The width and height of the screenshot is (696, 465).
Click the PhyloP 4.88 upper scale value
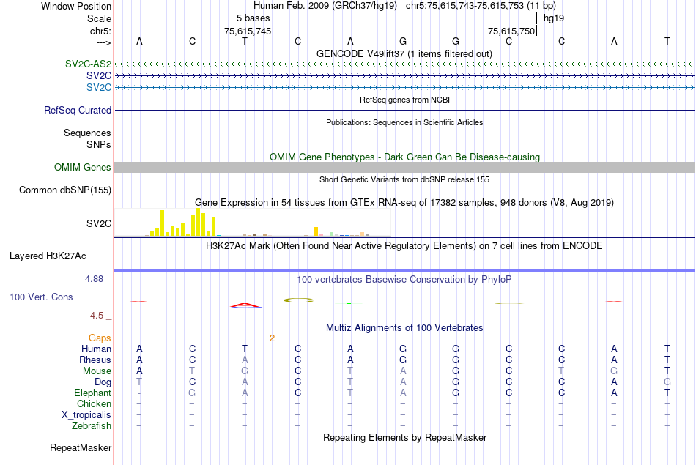tap(94, 279)
